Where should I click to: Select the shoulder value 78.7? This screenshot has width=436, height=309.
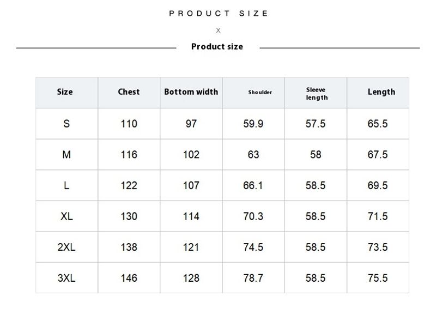(253, 278)
